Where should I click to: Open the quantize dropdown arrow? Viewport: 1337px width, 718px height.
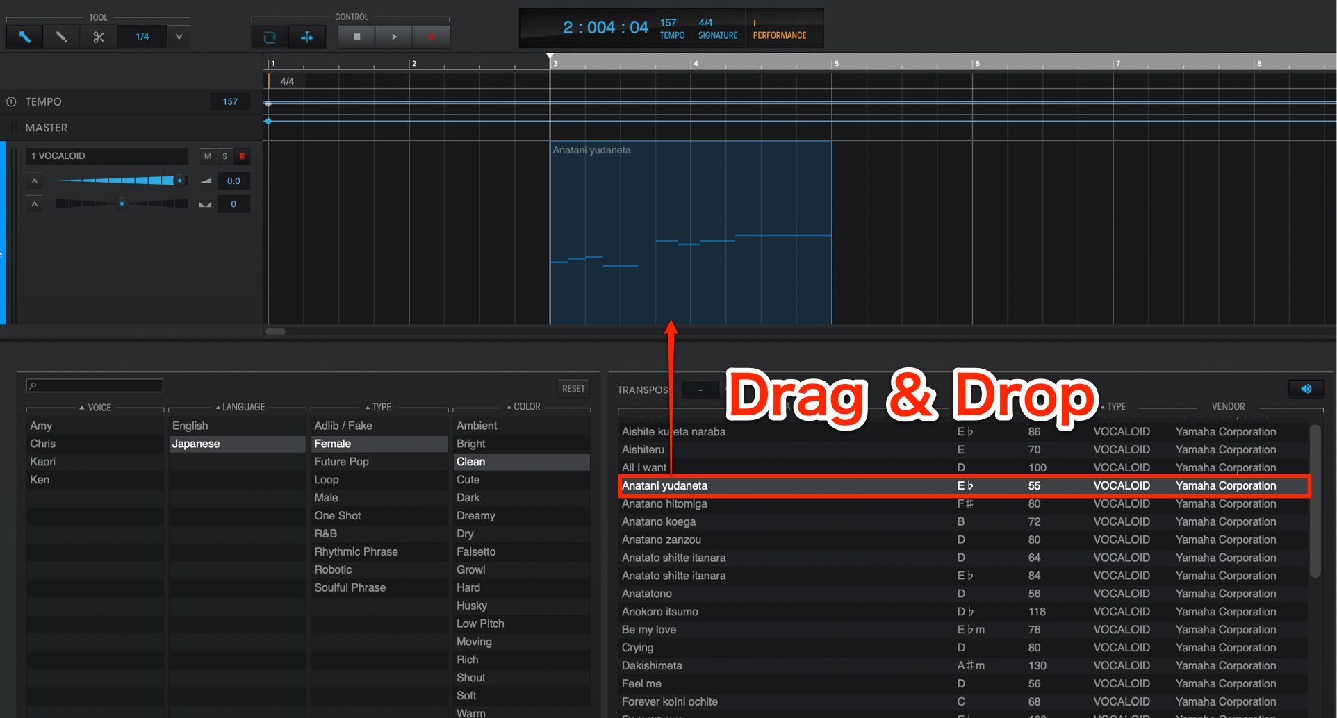coord(179,37)
